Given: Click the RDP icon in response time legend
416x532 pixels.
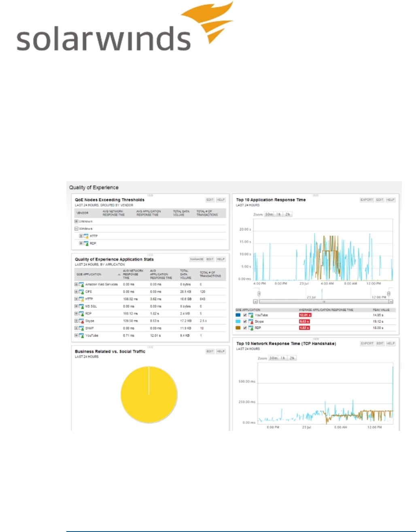Looking at the screenshot, I should tap(251, 328).
